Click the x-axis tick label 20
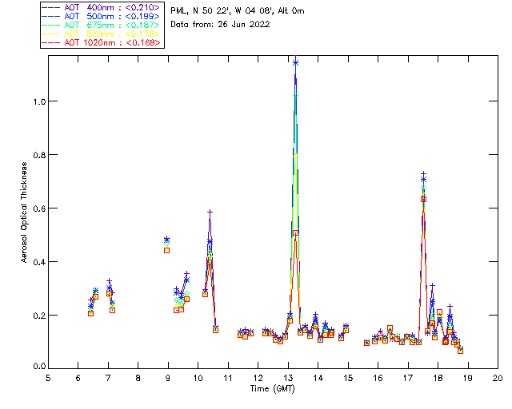The image size is (512, 409). coord(498,377)
